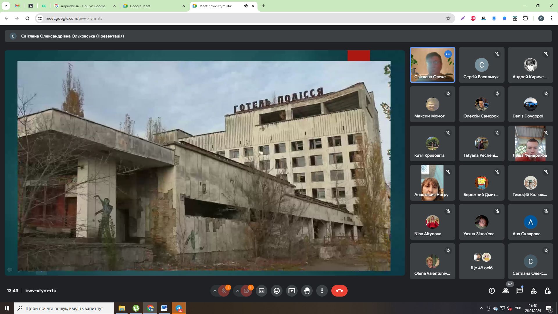Open the Chrome profile avatar
The height and width of the screenshot is (314, 558).
pos(541,18)
